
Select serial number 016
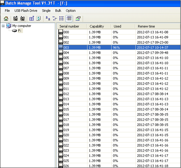(66, 115)
